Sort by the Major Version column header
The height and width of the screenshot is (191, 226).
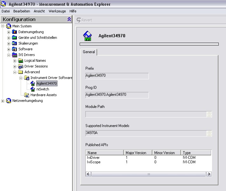tap(138, 153)
